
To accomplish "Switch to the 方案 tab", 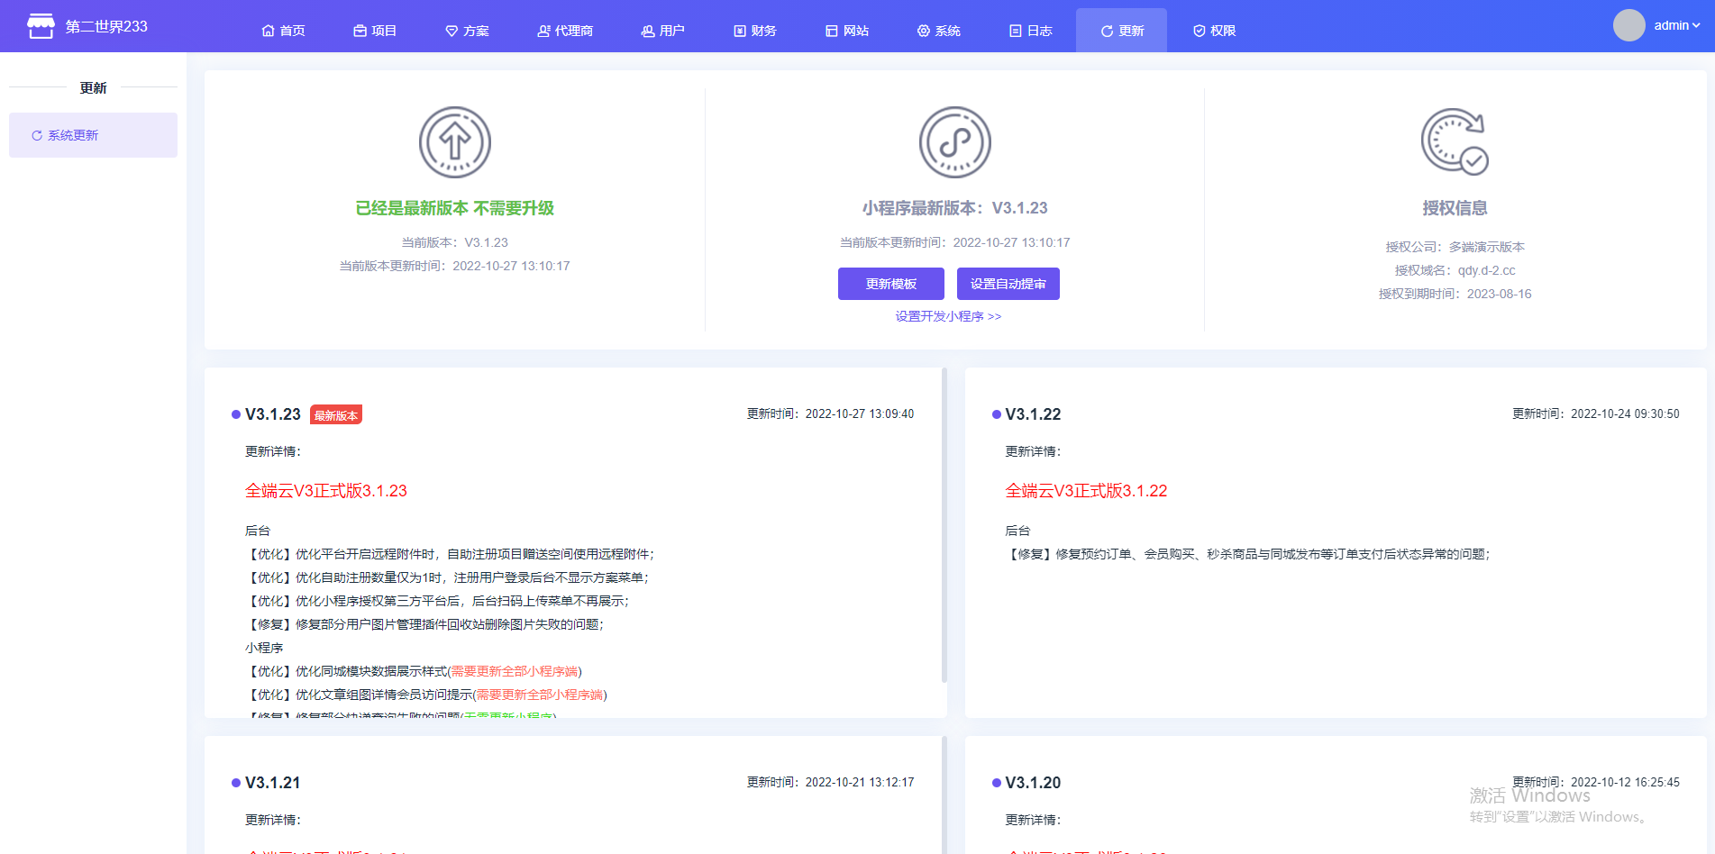I will pyautogui.click(x=467, y=31).
